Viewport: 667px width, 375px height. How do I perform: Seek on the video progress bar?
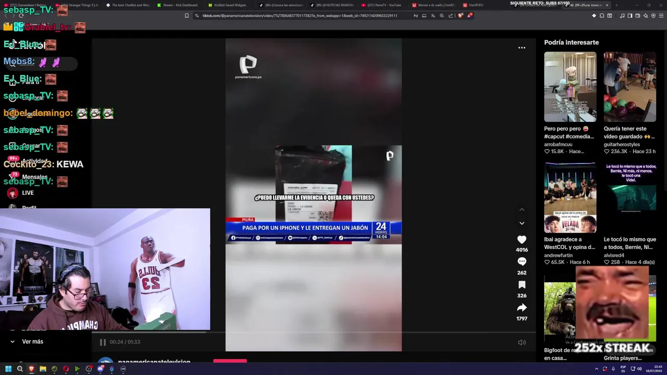pos(314,332)
